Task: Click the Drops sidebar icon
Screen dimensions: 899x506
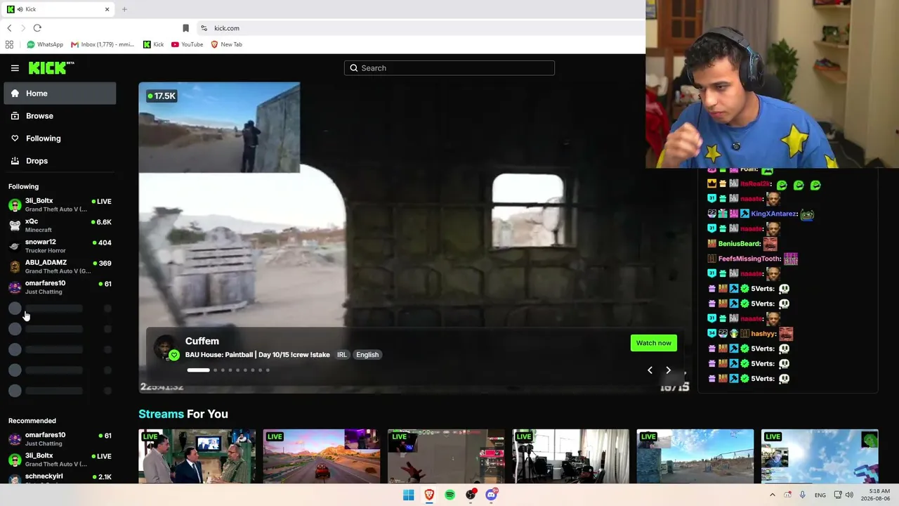Action: (15, 161)
